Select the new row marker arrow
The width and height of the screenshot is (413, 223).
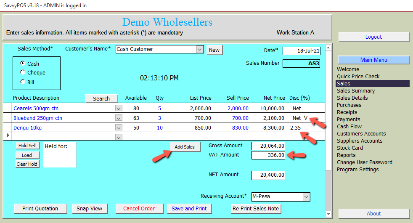point(7,136)
